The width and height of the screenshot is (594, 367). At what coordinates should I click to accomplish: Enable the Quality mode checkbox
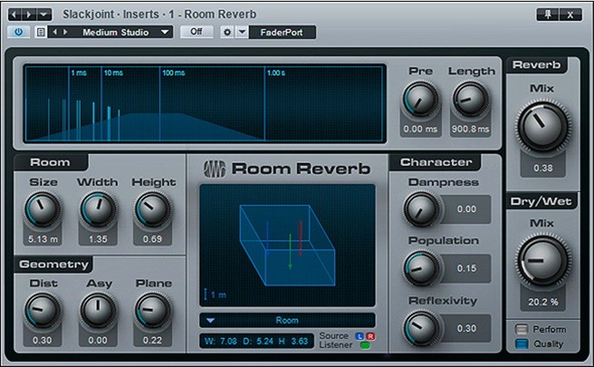522,344
